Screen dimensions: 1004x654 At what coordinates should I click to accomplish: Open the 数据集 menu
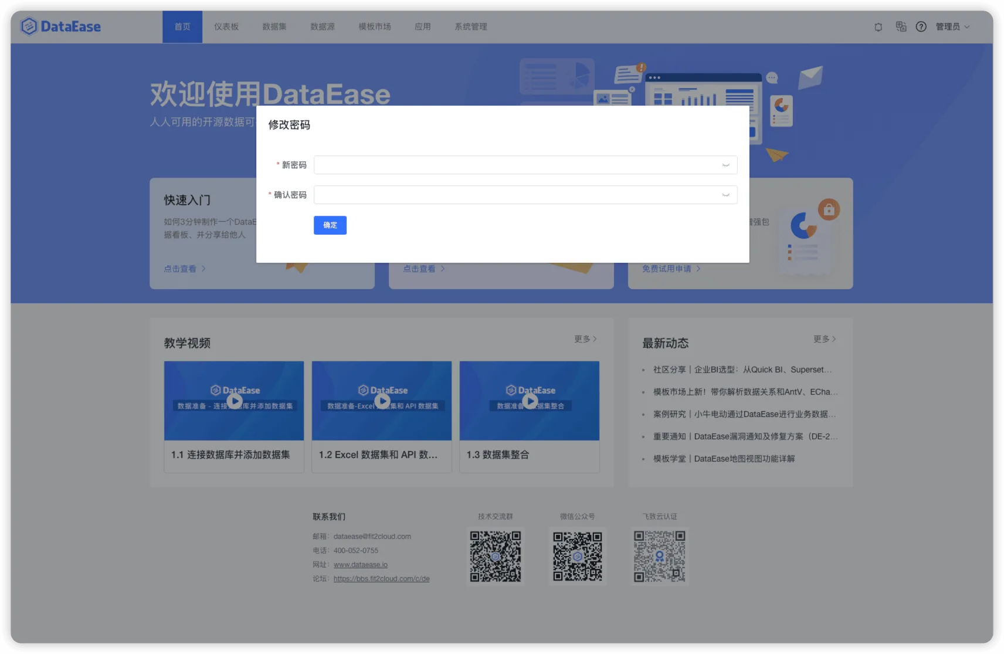pyautogui.click(x=274, y=26)
